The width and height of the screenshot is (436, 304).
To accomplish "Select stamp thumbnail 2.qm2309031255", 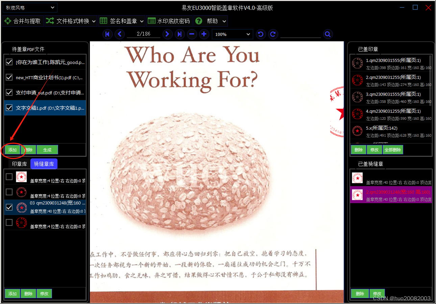I will (357, 80).
